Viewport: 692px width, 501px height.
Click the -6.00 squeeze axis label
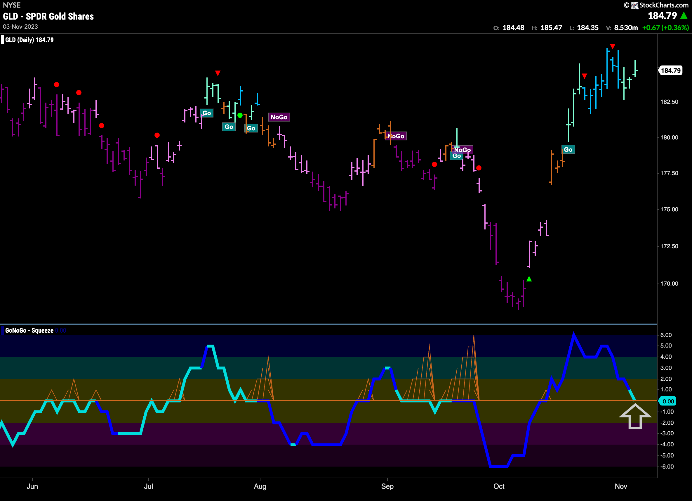(x=667, y=467)
